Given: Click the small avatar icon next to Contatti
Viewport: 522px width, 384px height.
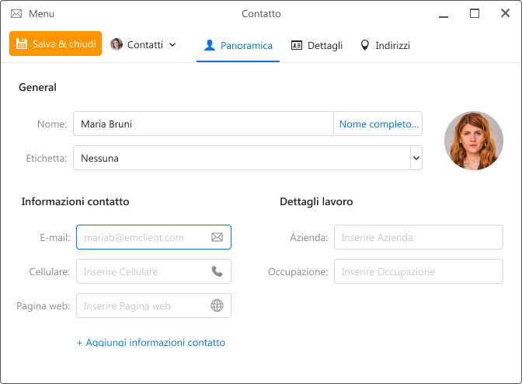Looking at the screenshot, I should (x=117, y=44).
